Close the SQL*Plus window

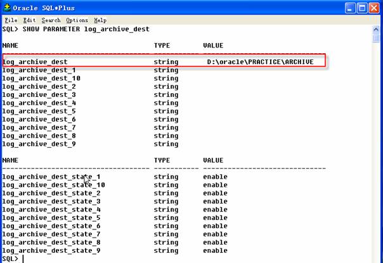(x=374, y=8)
